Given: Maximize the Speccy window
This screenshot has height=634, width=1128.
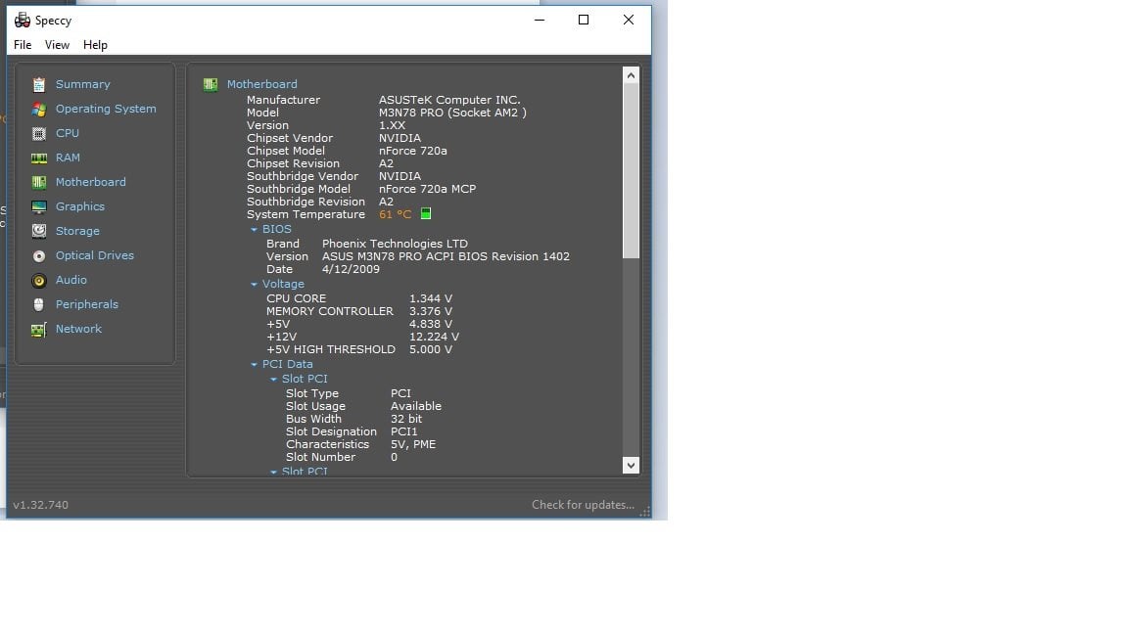Looking at the screenshot, I should pos(584,21).
